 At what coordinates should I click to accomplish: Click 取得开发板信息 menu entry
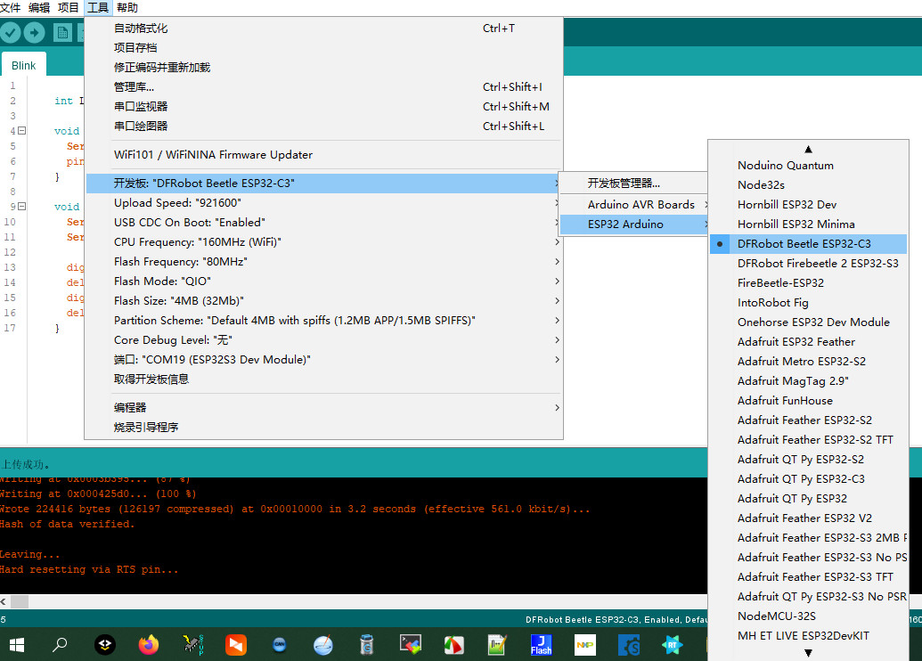(324, 379)
